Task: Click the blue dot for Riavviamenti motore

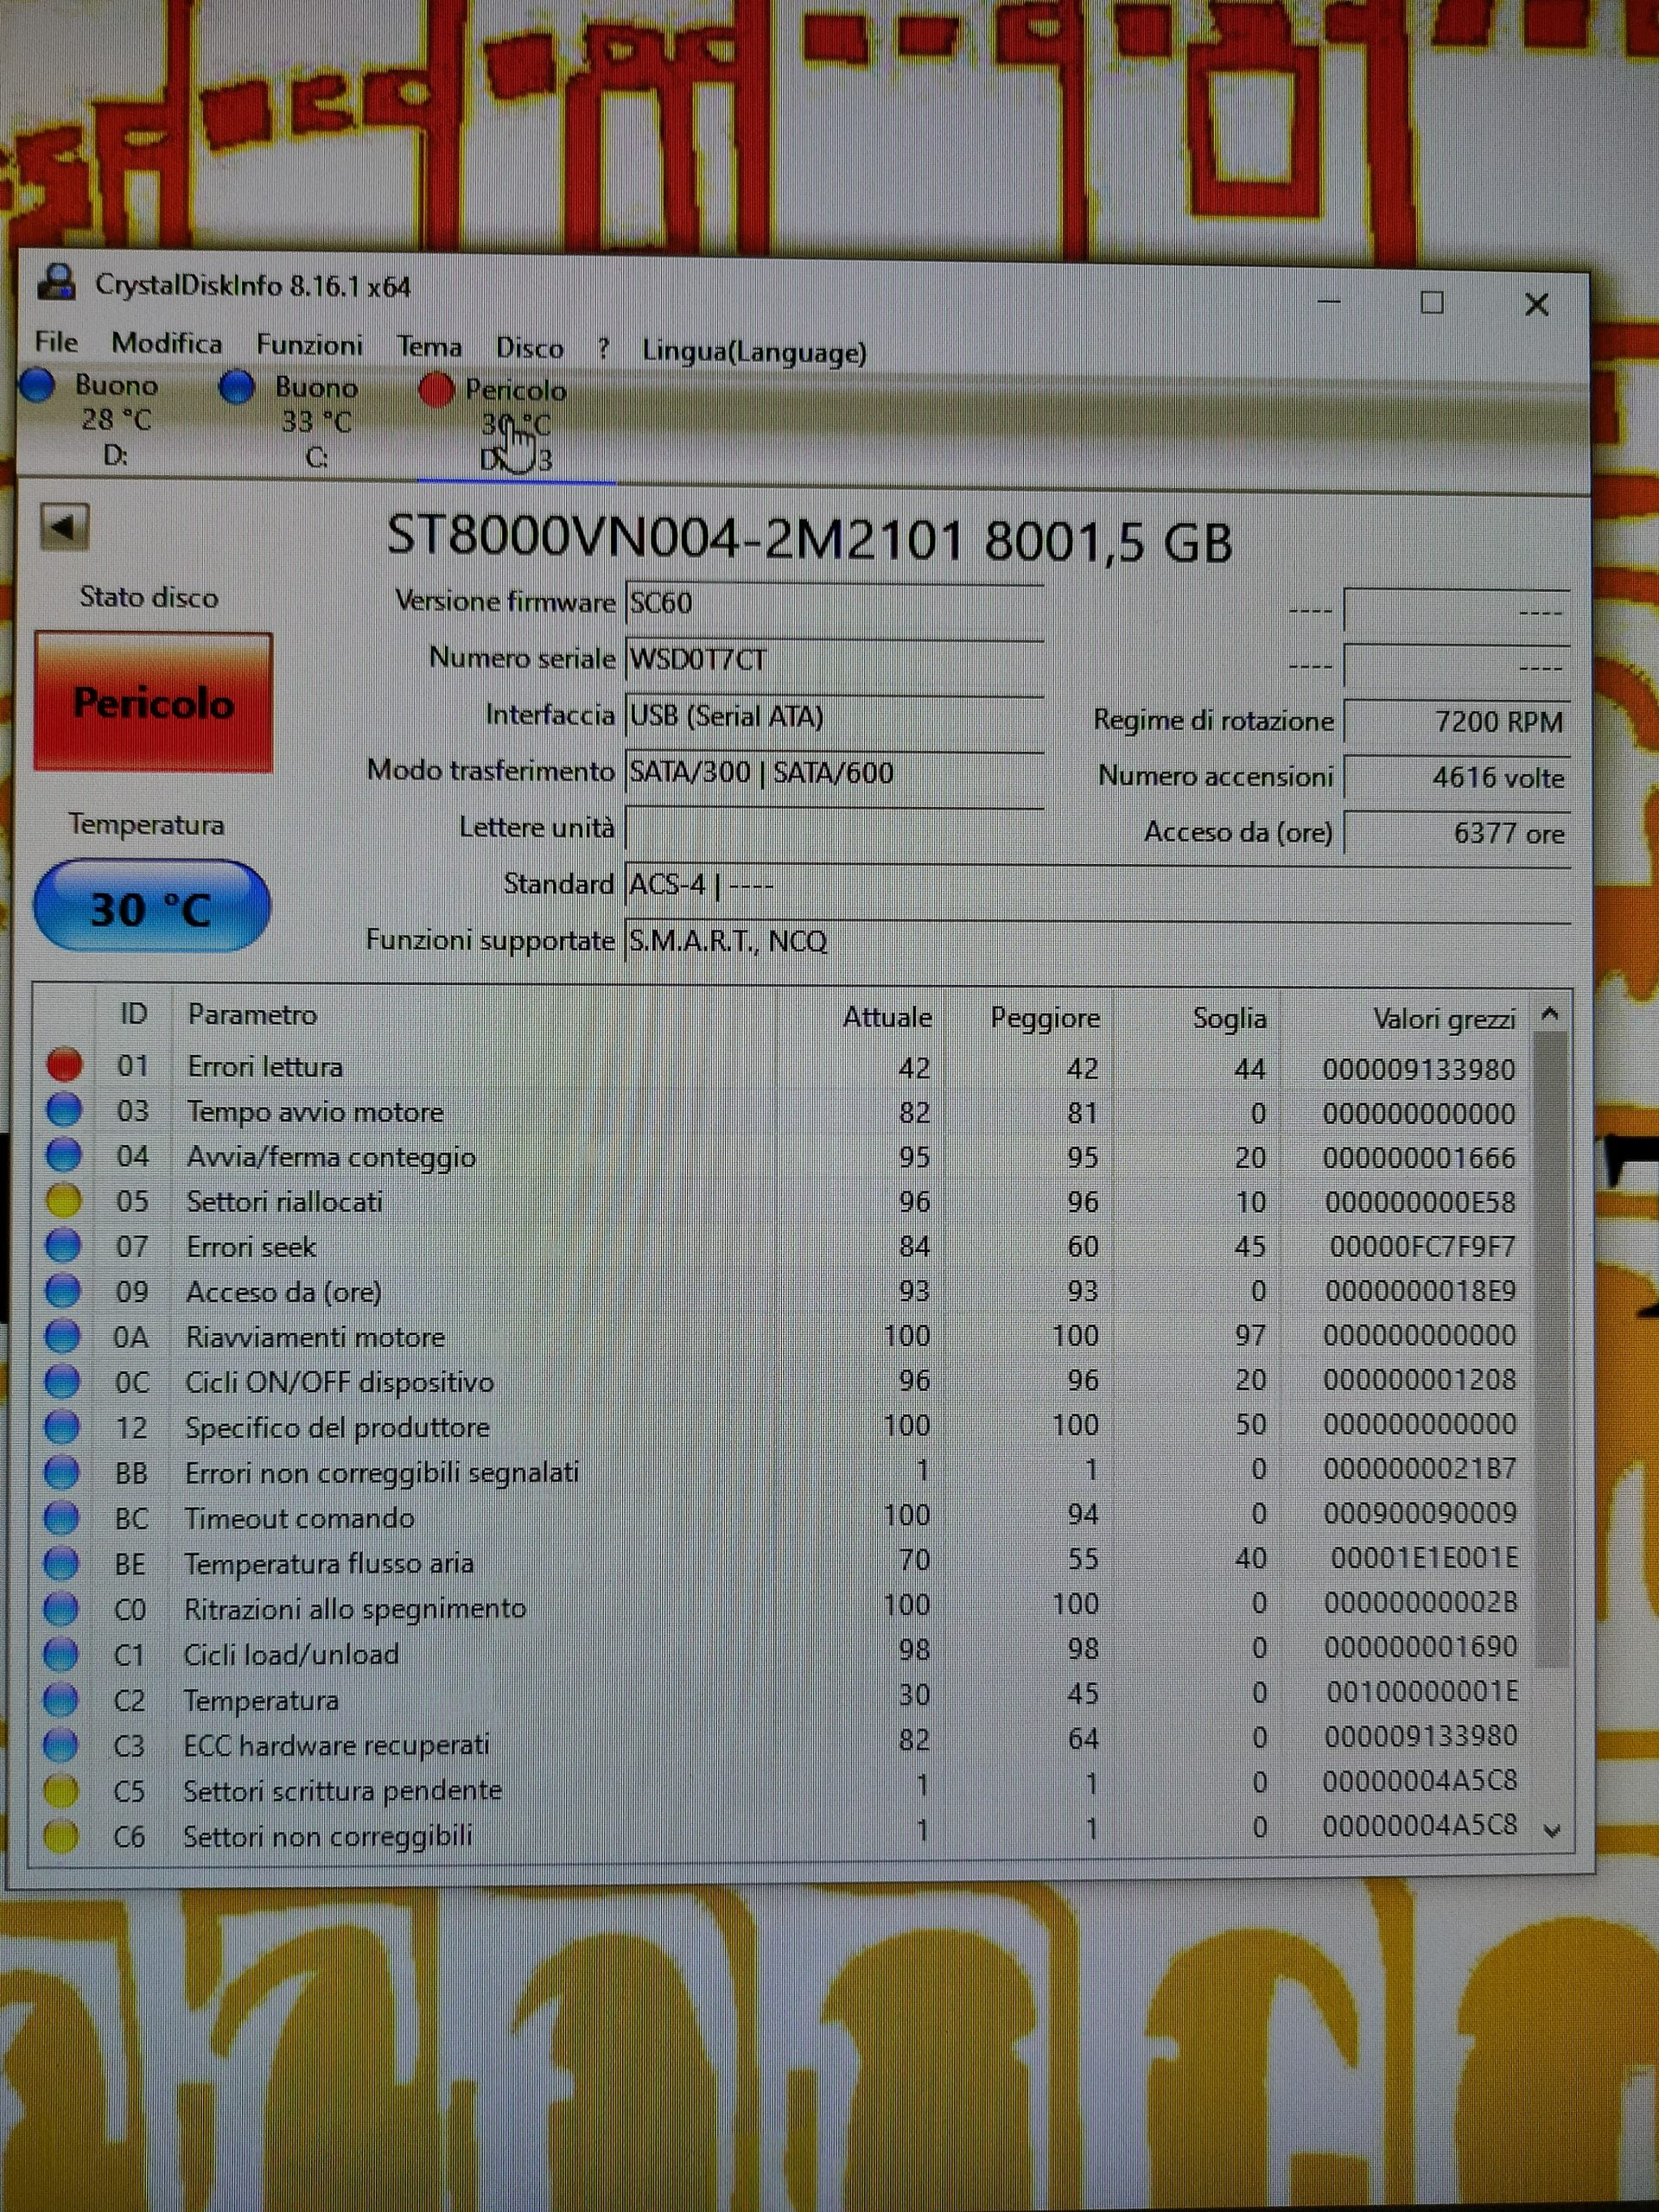Action: pos(62,1335)
